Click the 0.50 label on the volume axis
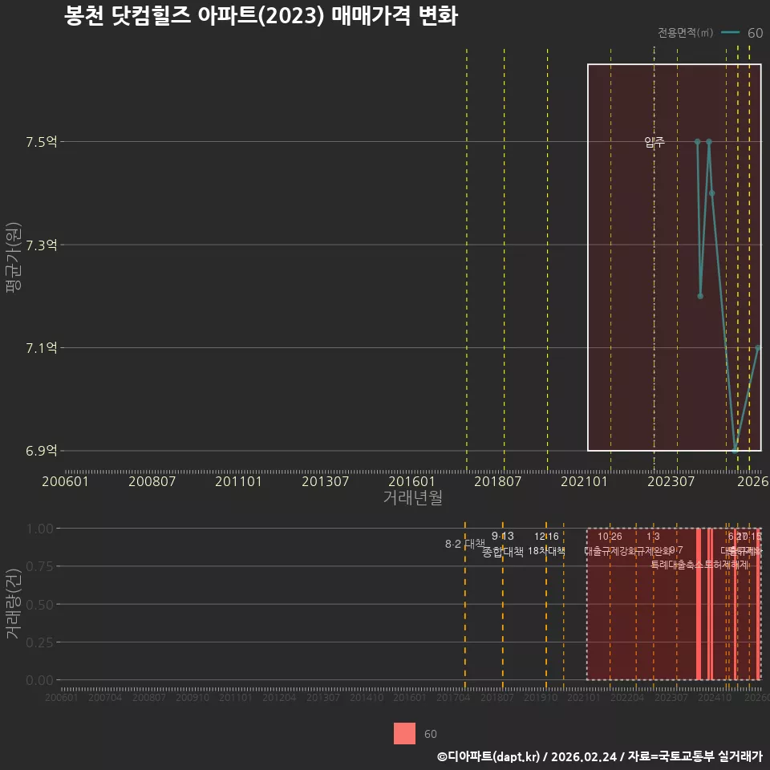Screen dimensions: 770x770 39,605
